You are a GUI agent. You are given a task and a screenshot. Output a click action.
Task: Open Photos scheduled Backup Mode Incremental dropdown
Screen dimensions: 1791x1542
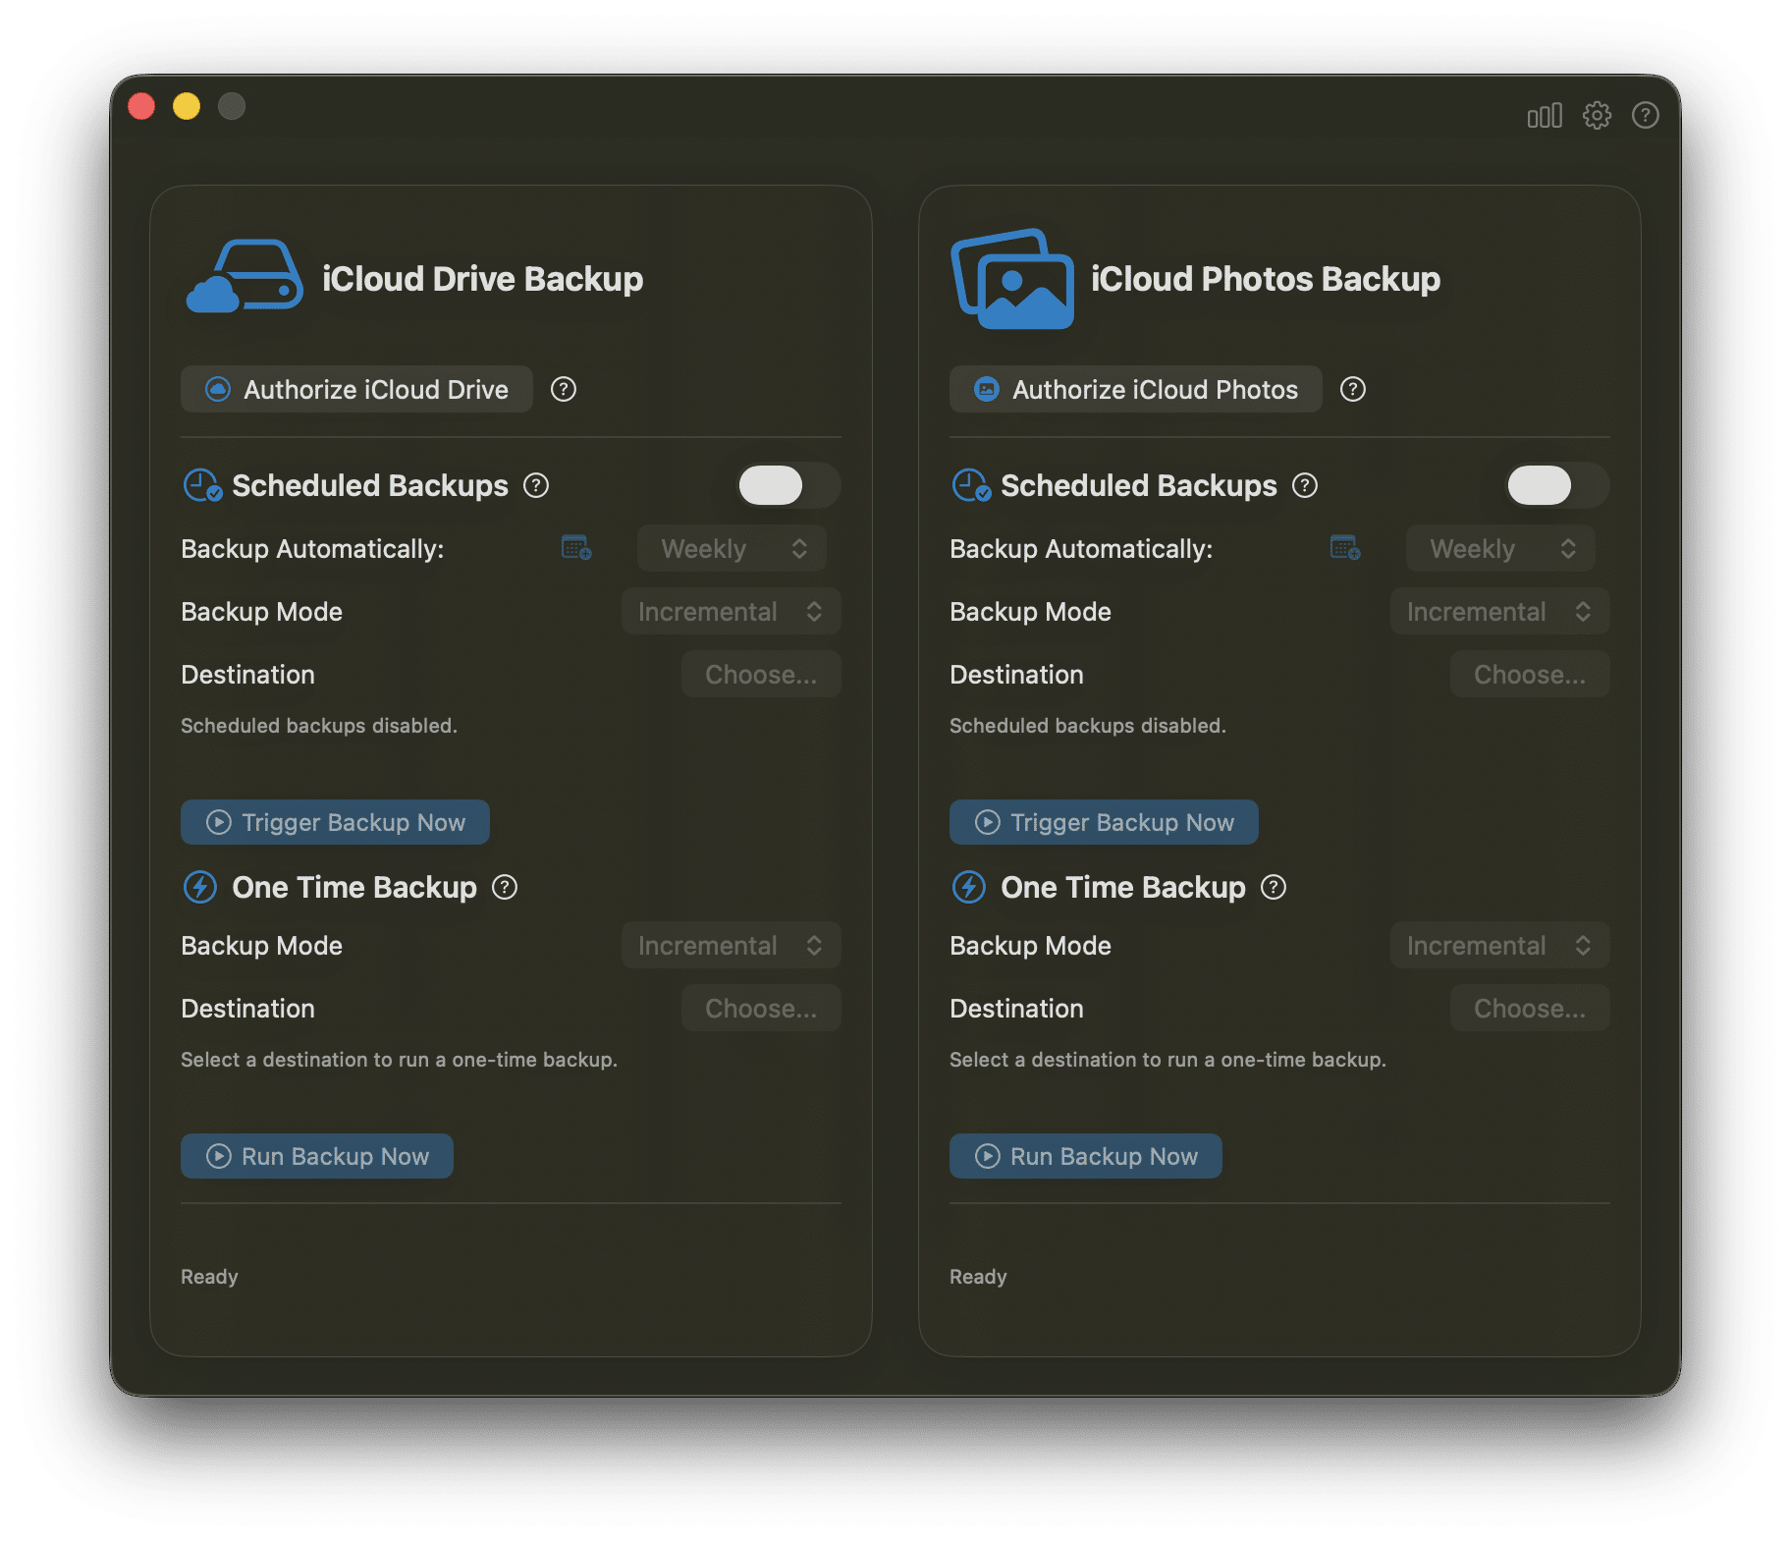click(1499, 611)
